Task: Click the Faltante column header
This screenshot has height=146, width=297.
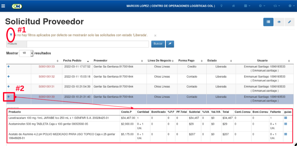Action: (x=276, y=112)
